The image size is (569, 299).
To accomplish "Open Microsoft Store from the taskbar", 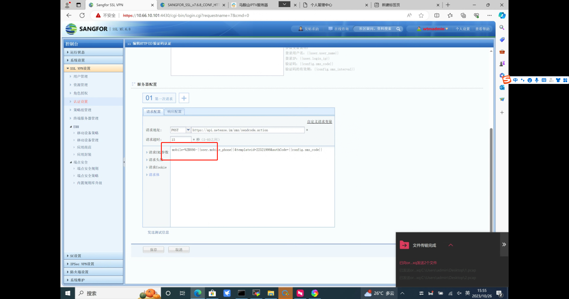I will point(212,293).
